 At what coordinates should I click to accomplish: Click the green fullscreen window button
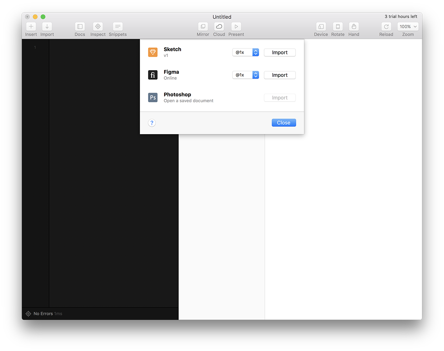tap(43, 17)
